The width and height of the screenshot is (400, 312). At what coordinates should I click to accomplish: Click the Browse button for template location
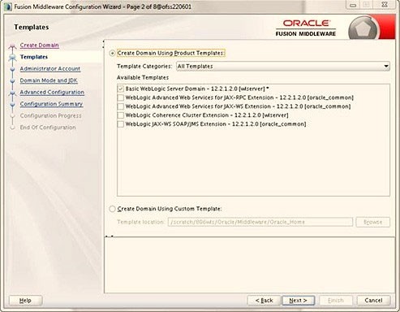point(373,222)
